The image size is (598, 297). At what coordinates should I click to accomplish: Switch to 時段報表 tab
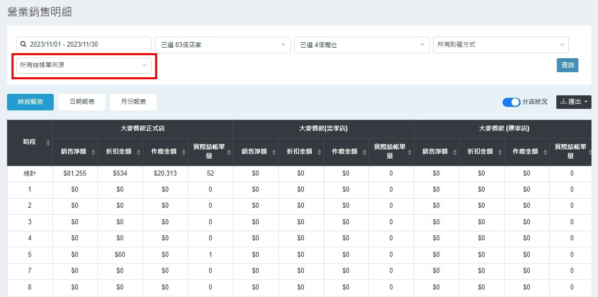[30, 102]
